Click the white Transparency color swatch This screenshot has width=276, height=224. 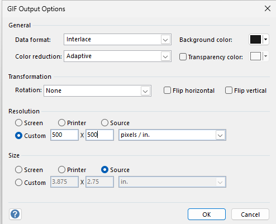pos(255,56)
